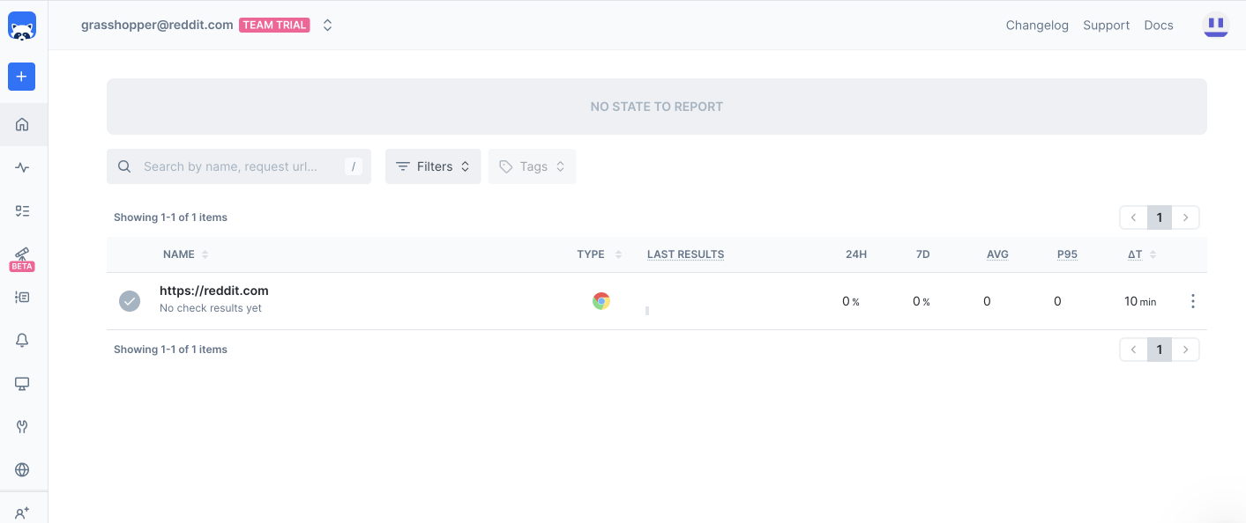
Task: Click the Checkly panda logo
Action: tap(21, 26)
